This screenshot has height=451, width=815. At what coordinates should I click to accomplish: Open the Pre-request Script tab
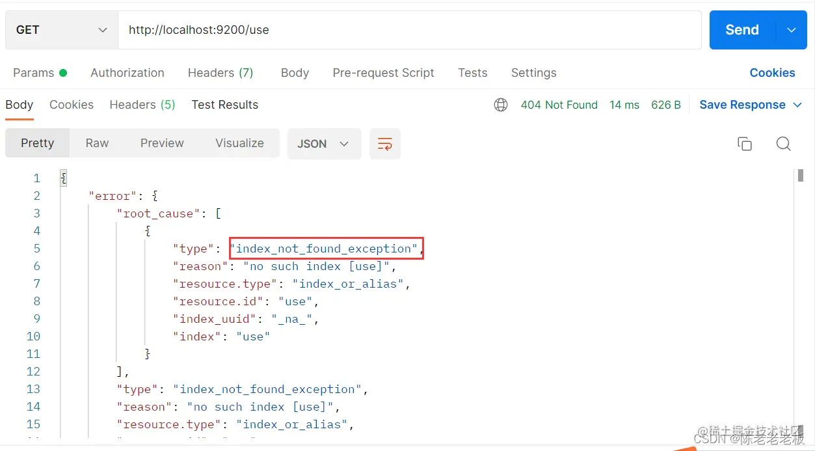(x=383, y=73)
